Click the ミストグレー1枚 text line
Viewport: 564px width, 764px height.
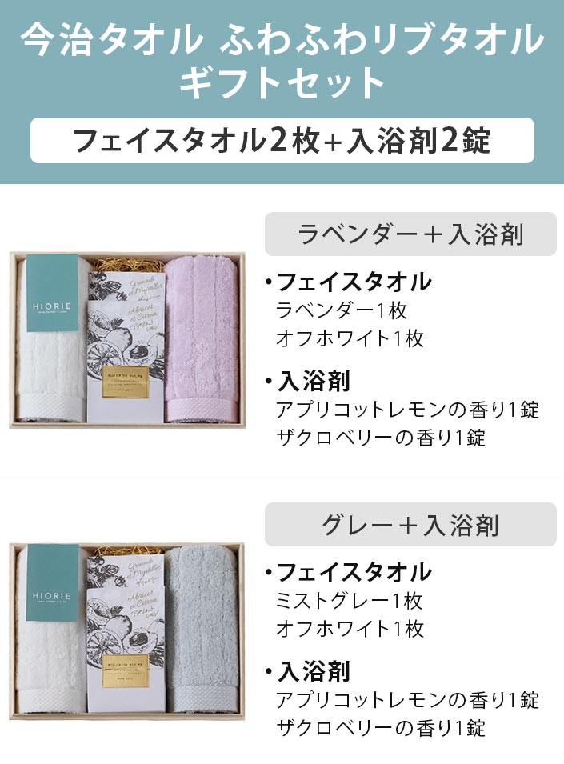pyautogui.click(x=350, y=601)
